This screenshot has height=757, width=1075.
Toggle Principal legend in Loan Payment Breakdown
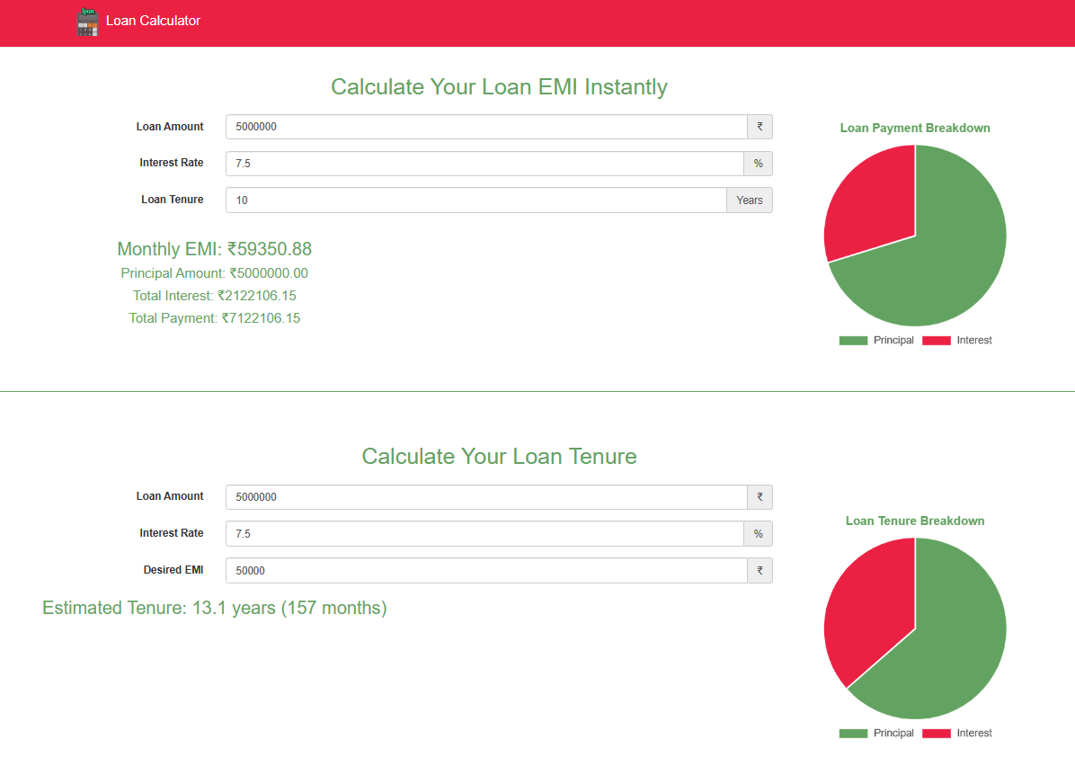pos(876,341)
